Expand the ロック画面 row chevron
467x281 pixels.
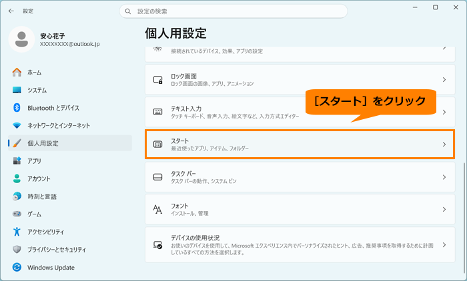444,80
